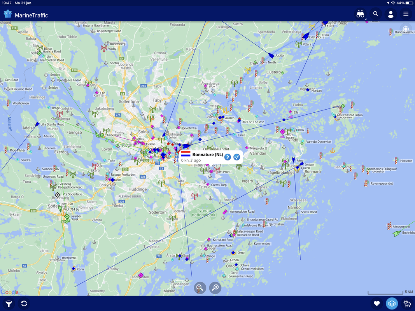Open favorites heart icon
The height and width of the screenshot is (311, 415).
coord(376,304)
